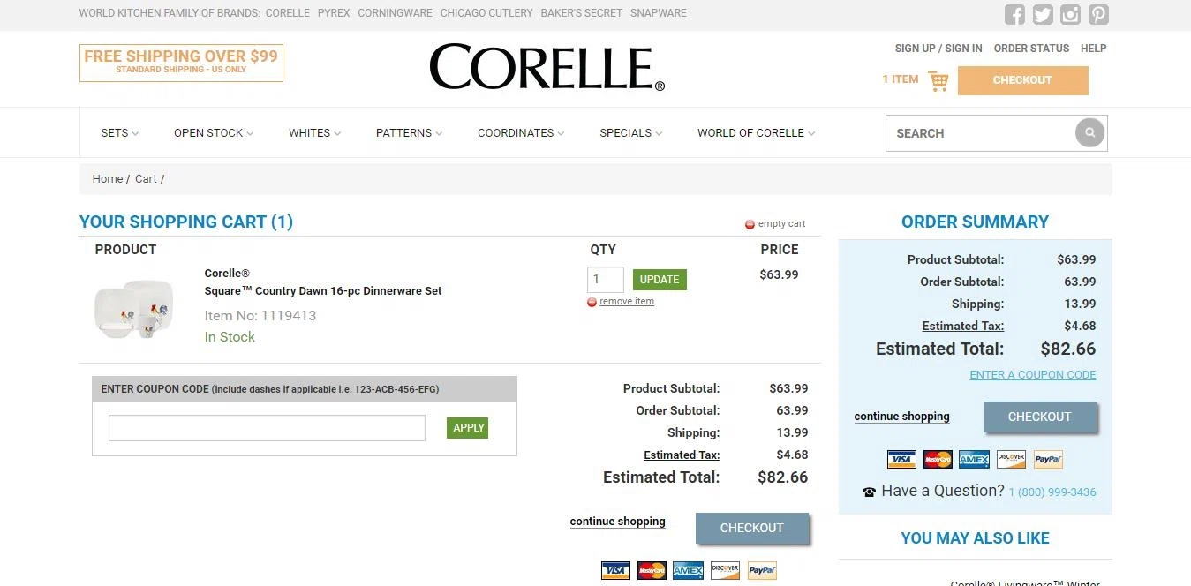Click the dinnerware set product thumbnail
Viewport: 1191px width, 586px height.
coord(134,308)
